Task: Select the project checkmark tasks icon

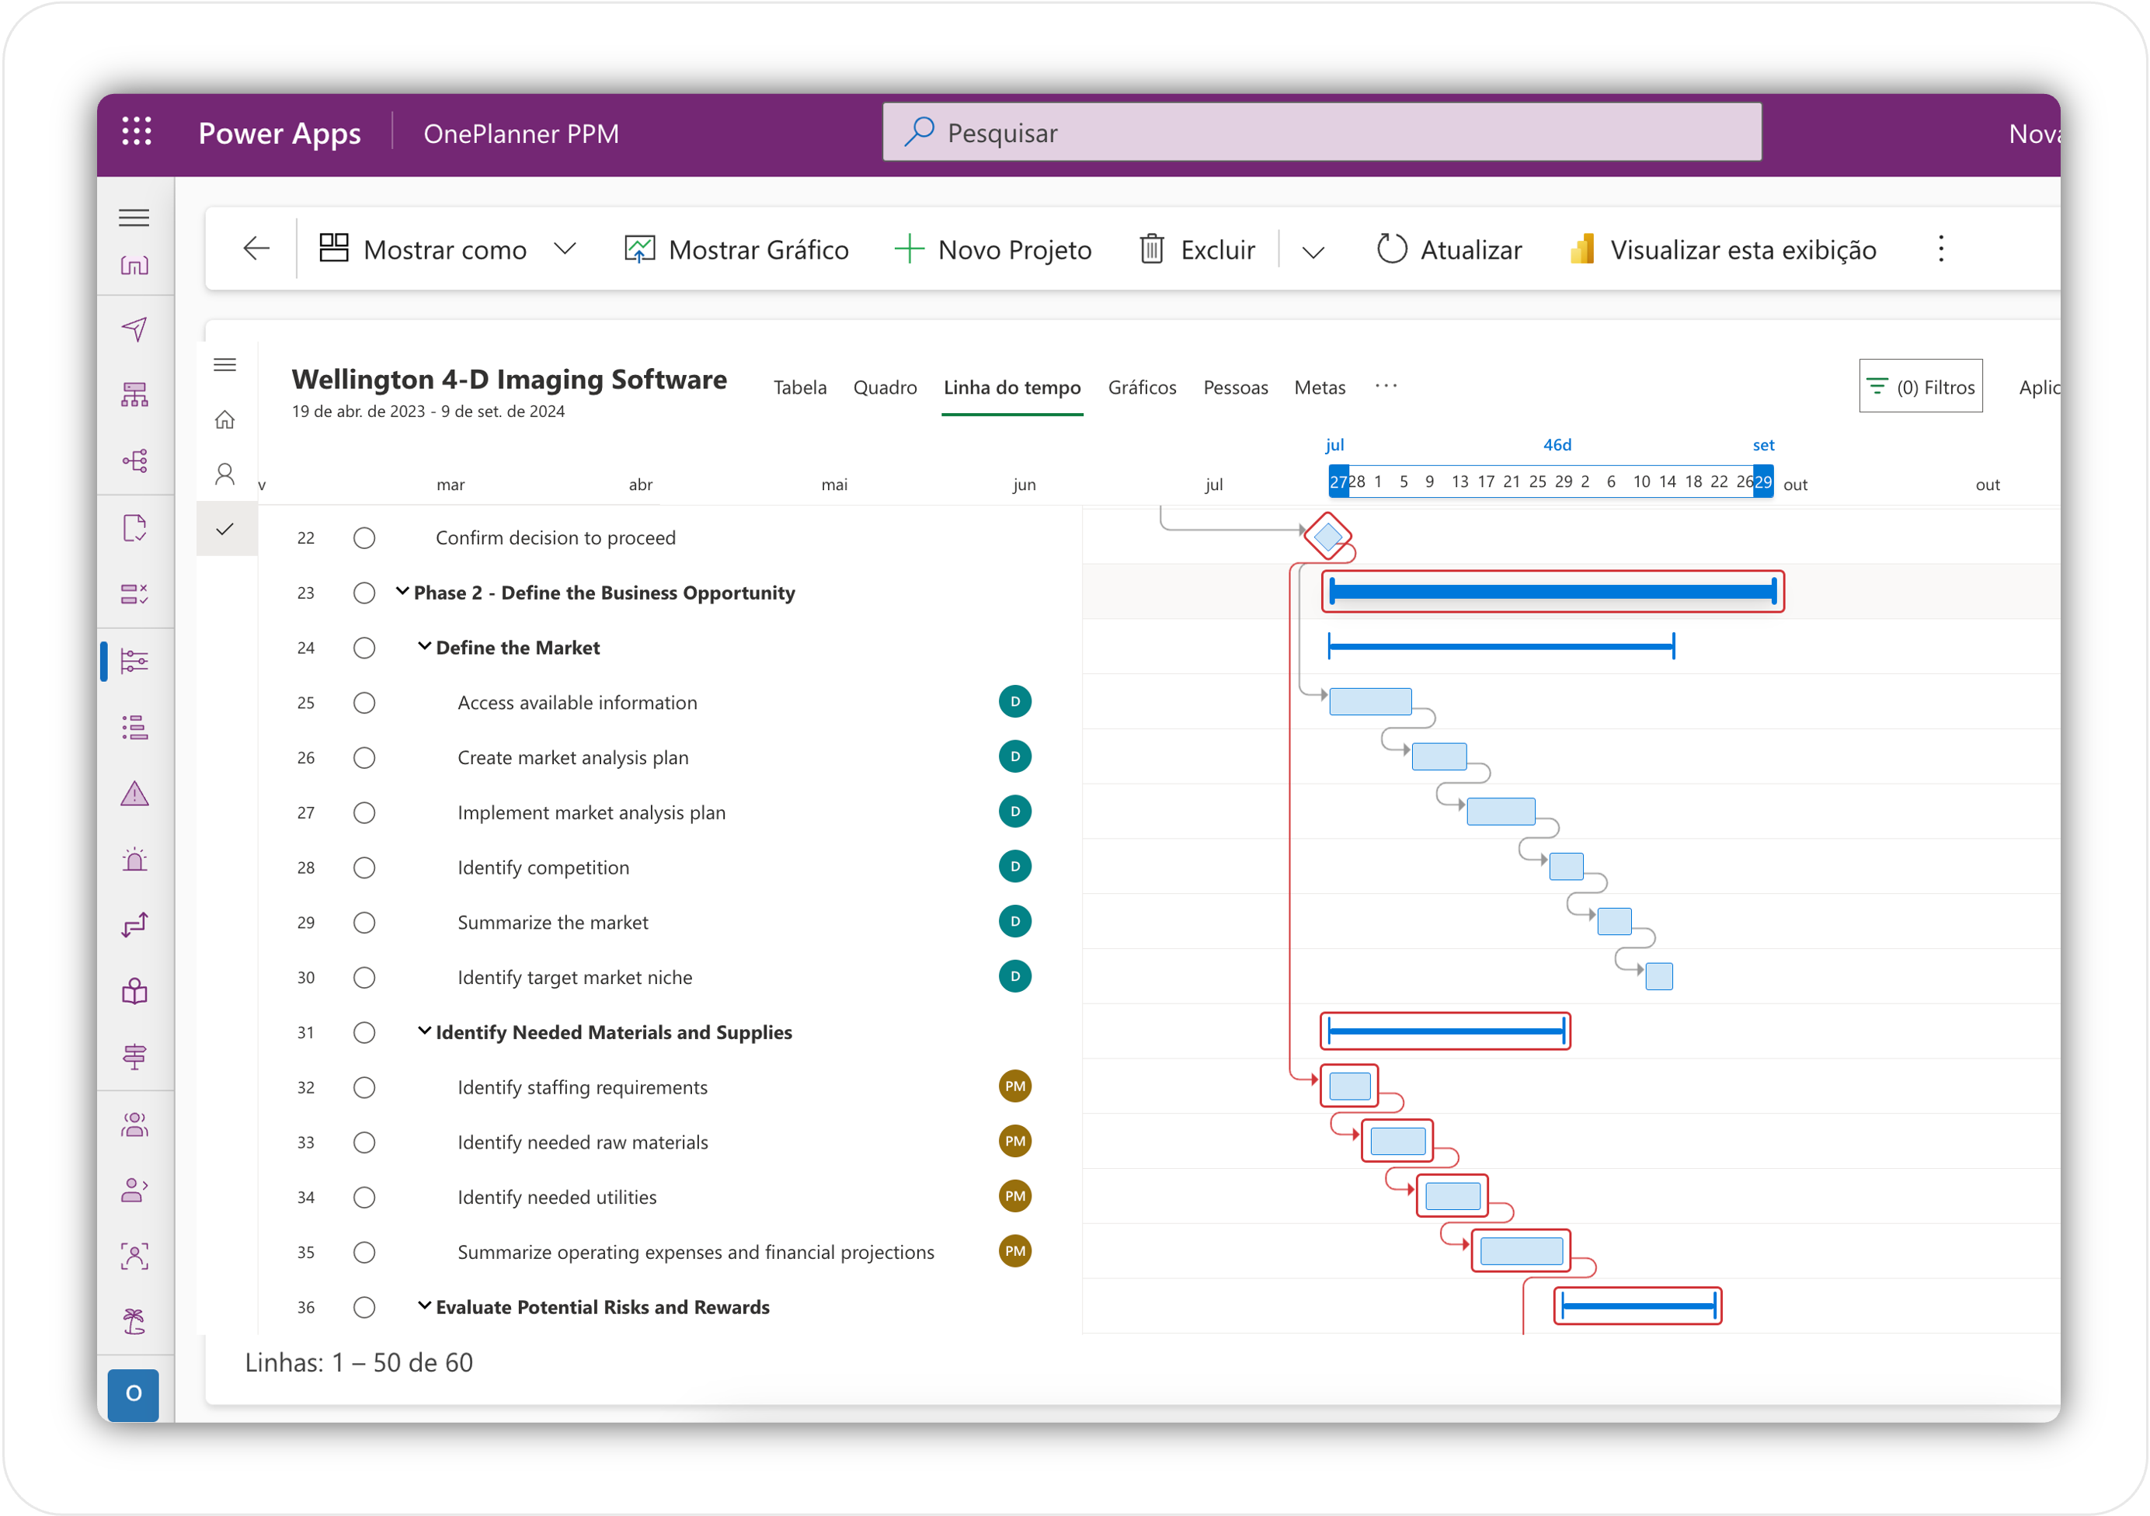Action: 224,529
